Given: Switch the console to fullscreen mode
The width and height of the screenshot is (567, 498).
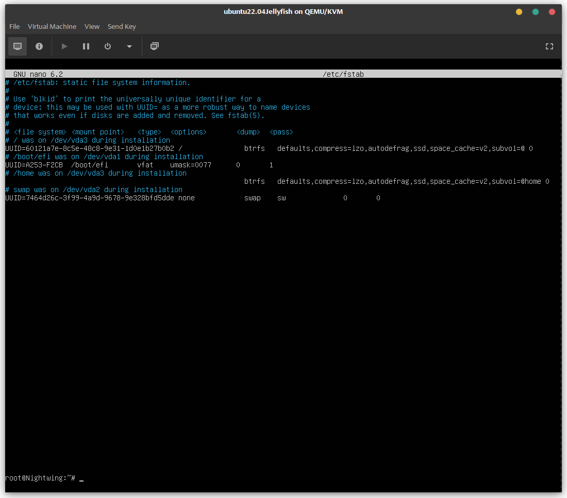Looking at the screenshot, I should [549, 46].
